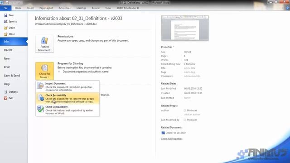Open Word Options icon in sidebar
290x163 pixels.
(x=6, y=91)
